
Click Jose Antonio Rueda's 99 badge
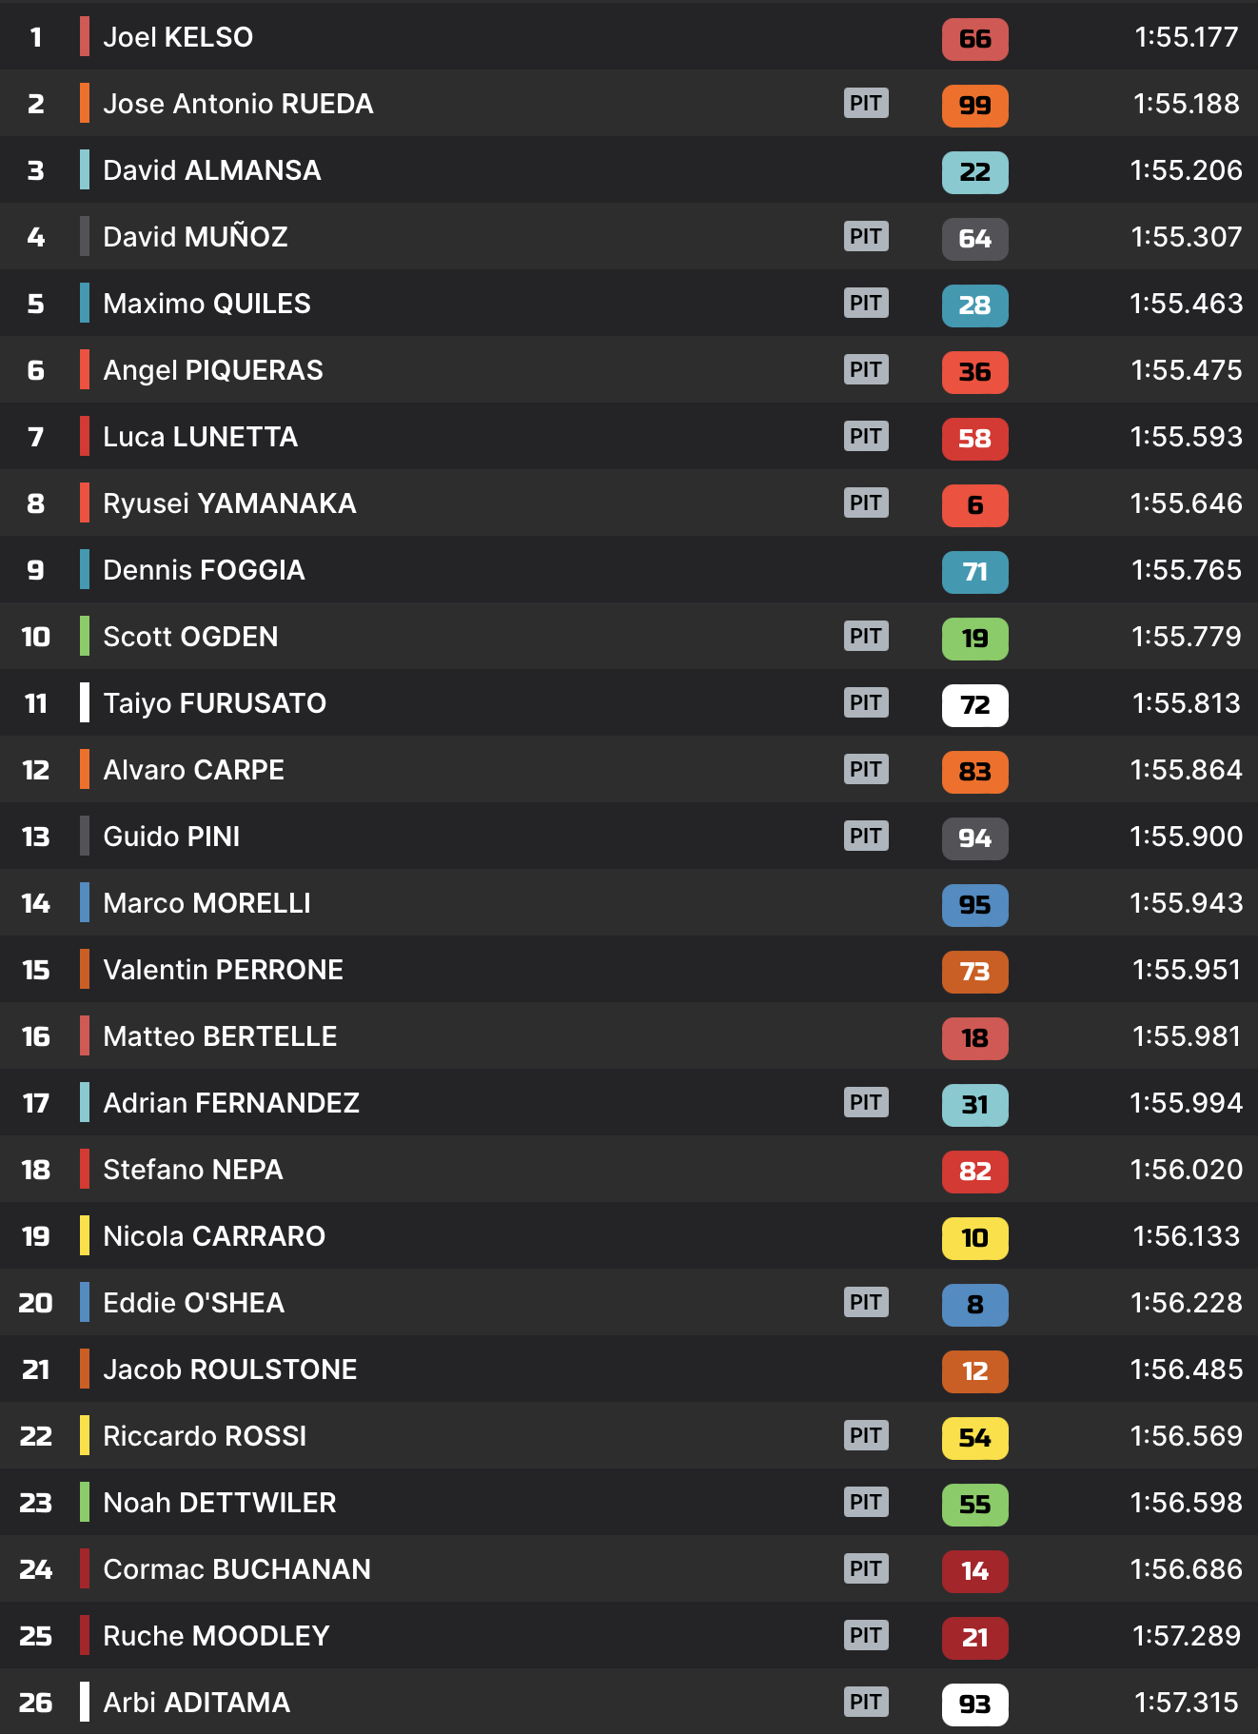[974, 106]
